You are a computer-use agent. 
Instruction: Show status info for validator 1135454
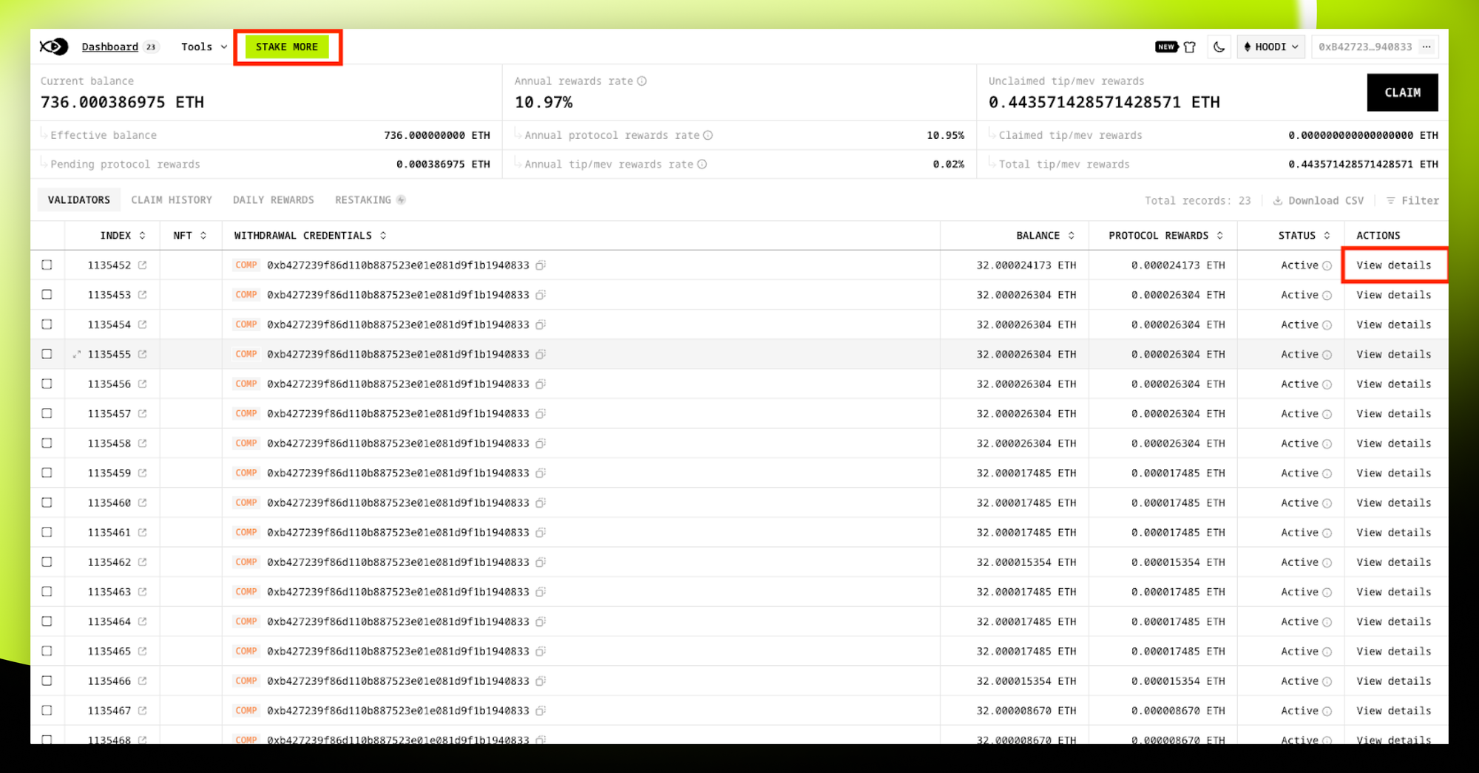(x=1327, y=325)
